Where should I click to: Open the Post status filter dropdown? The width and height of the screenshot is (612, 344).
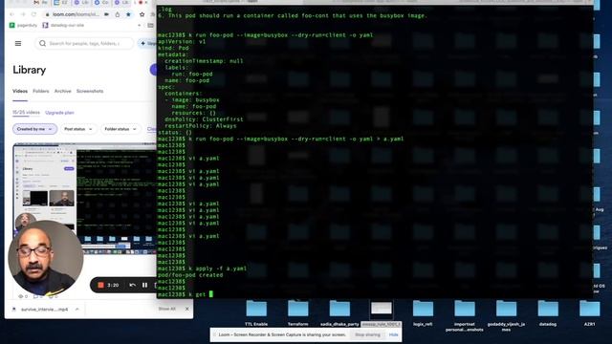click(x=78, y=129)
